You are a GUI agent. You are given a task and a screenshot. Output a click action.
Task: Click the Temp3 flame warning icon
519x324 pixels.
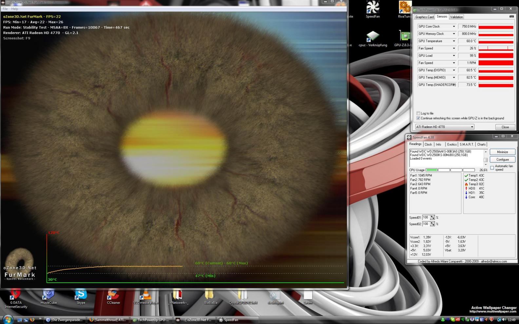click(x=466, y=184)
